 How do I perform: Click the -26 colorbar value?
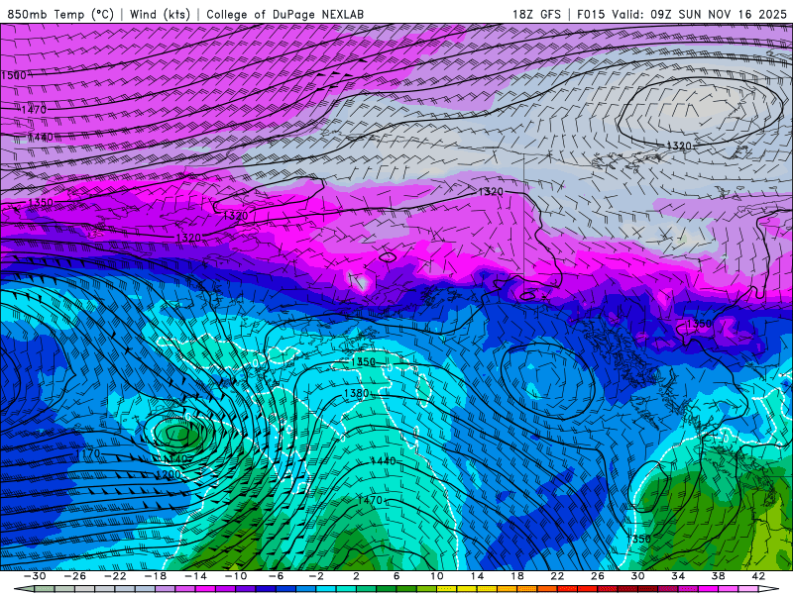75,576
